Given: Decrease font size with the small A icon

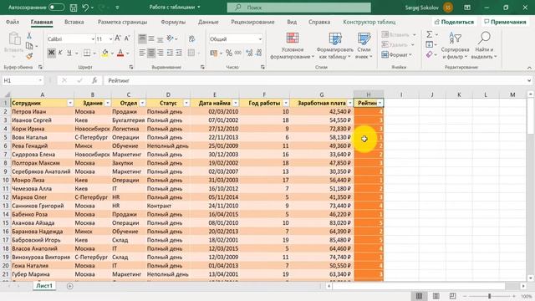Looking at the screenshot, I should pos(127,38).
